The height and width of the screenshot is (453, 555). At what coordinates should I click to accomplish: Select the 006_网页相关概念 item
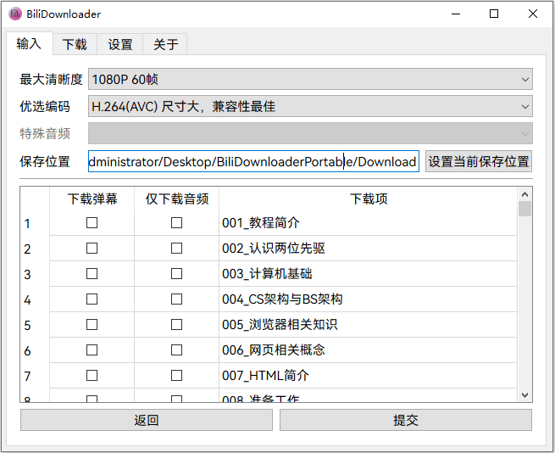coord(368,350)
